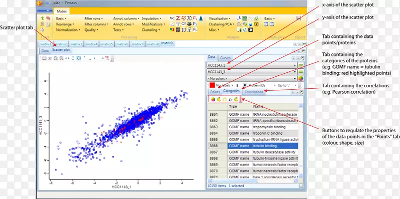Viewport: 400px width, 199px height.
Task: Click the color wheel beside No colors
Action: (x=301, y=79)
